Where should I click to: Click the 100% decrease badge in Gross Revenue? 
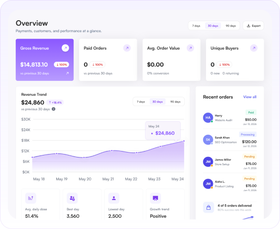pyautogui.click(x=62, y=65)
